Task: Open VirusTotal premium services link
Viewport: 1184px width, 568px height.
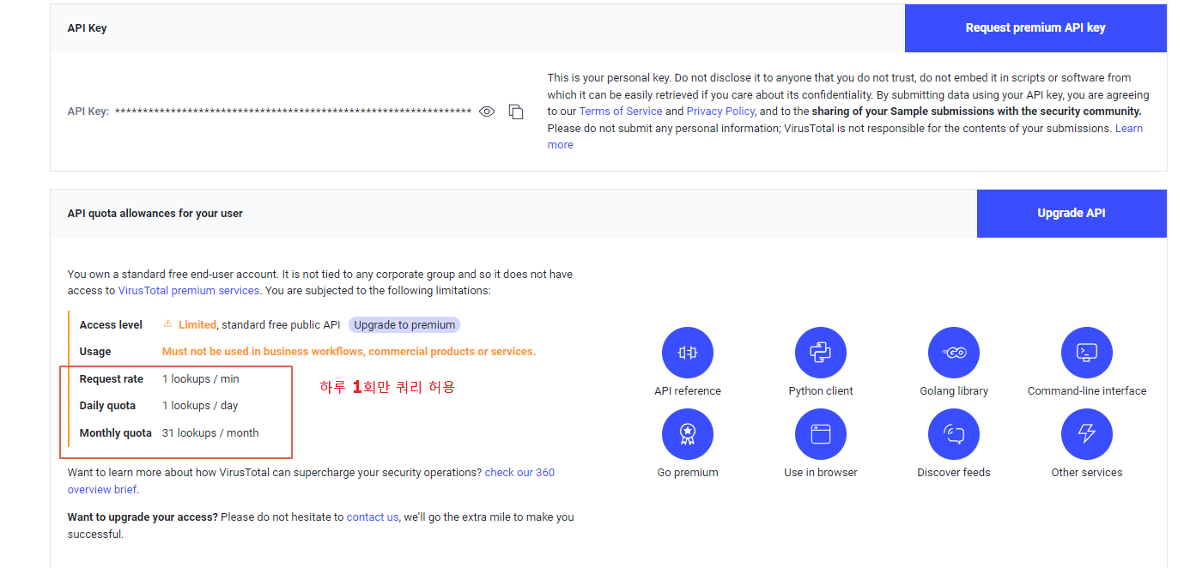Action: tap(189, 291)
